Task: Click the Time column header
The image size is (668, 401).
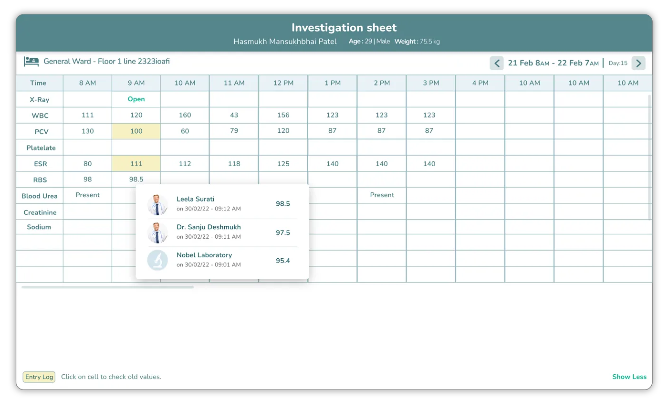Action: coord(39,83)
